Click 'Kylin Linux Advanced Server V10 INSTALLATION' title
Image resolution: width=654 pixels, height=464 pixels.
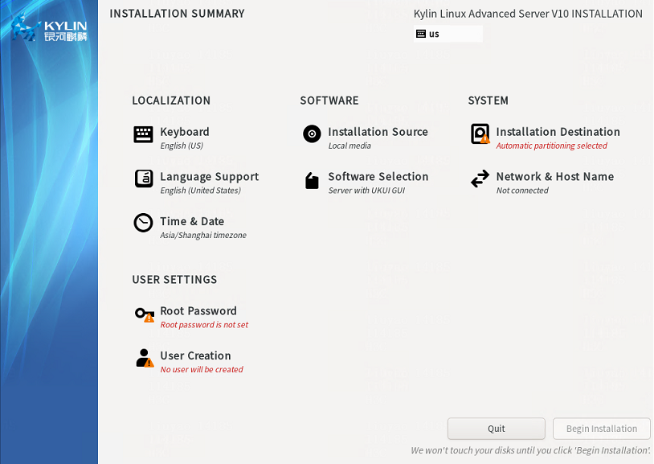[x=528, y=14]
